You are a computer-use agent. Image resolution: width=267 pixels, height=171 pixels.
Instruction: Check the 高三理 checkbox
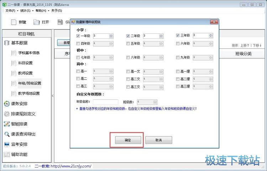[x=178, y=87]
